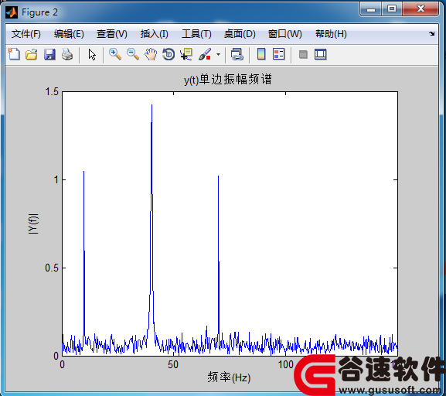Click the y-axis tick label 1.5
The image size is (446, 396).
52,92
